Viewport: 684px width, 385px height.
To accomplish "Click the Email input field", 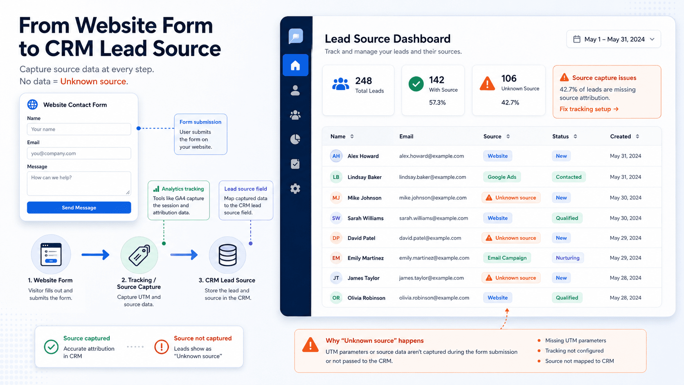I will (x=79, y=153).
